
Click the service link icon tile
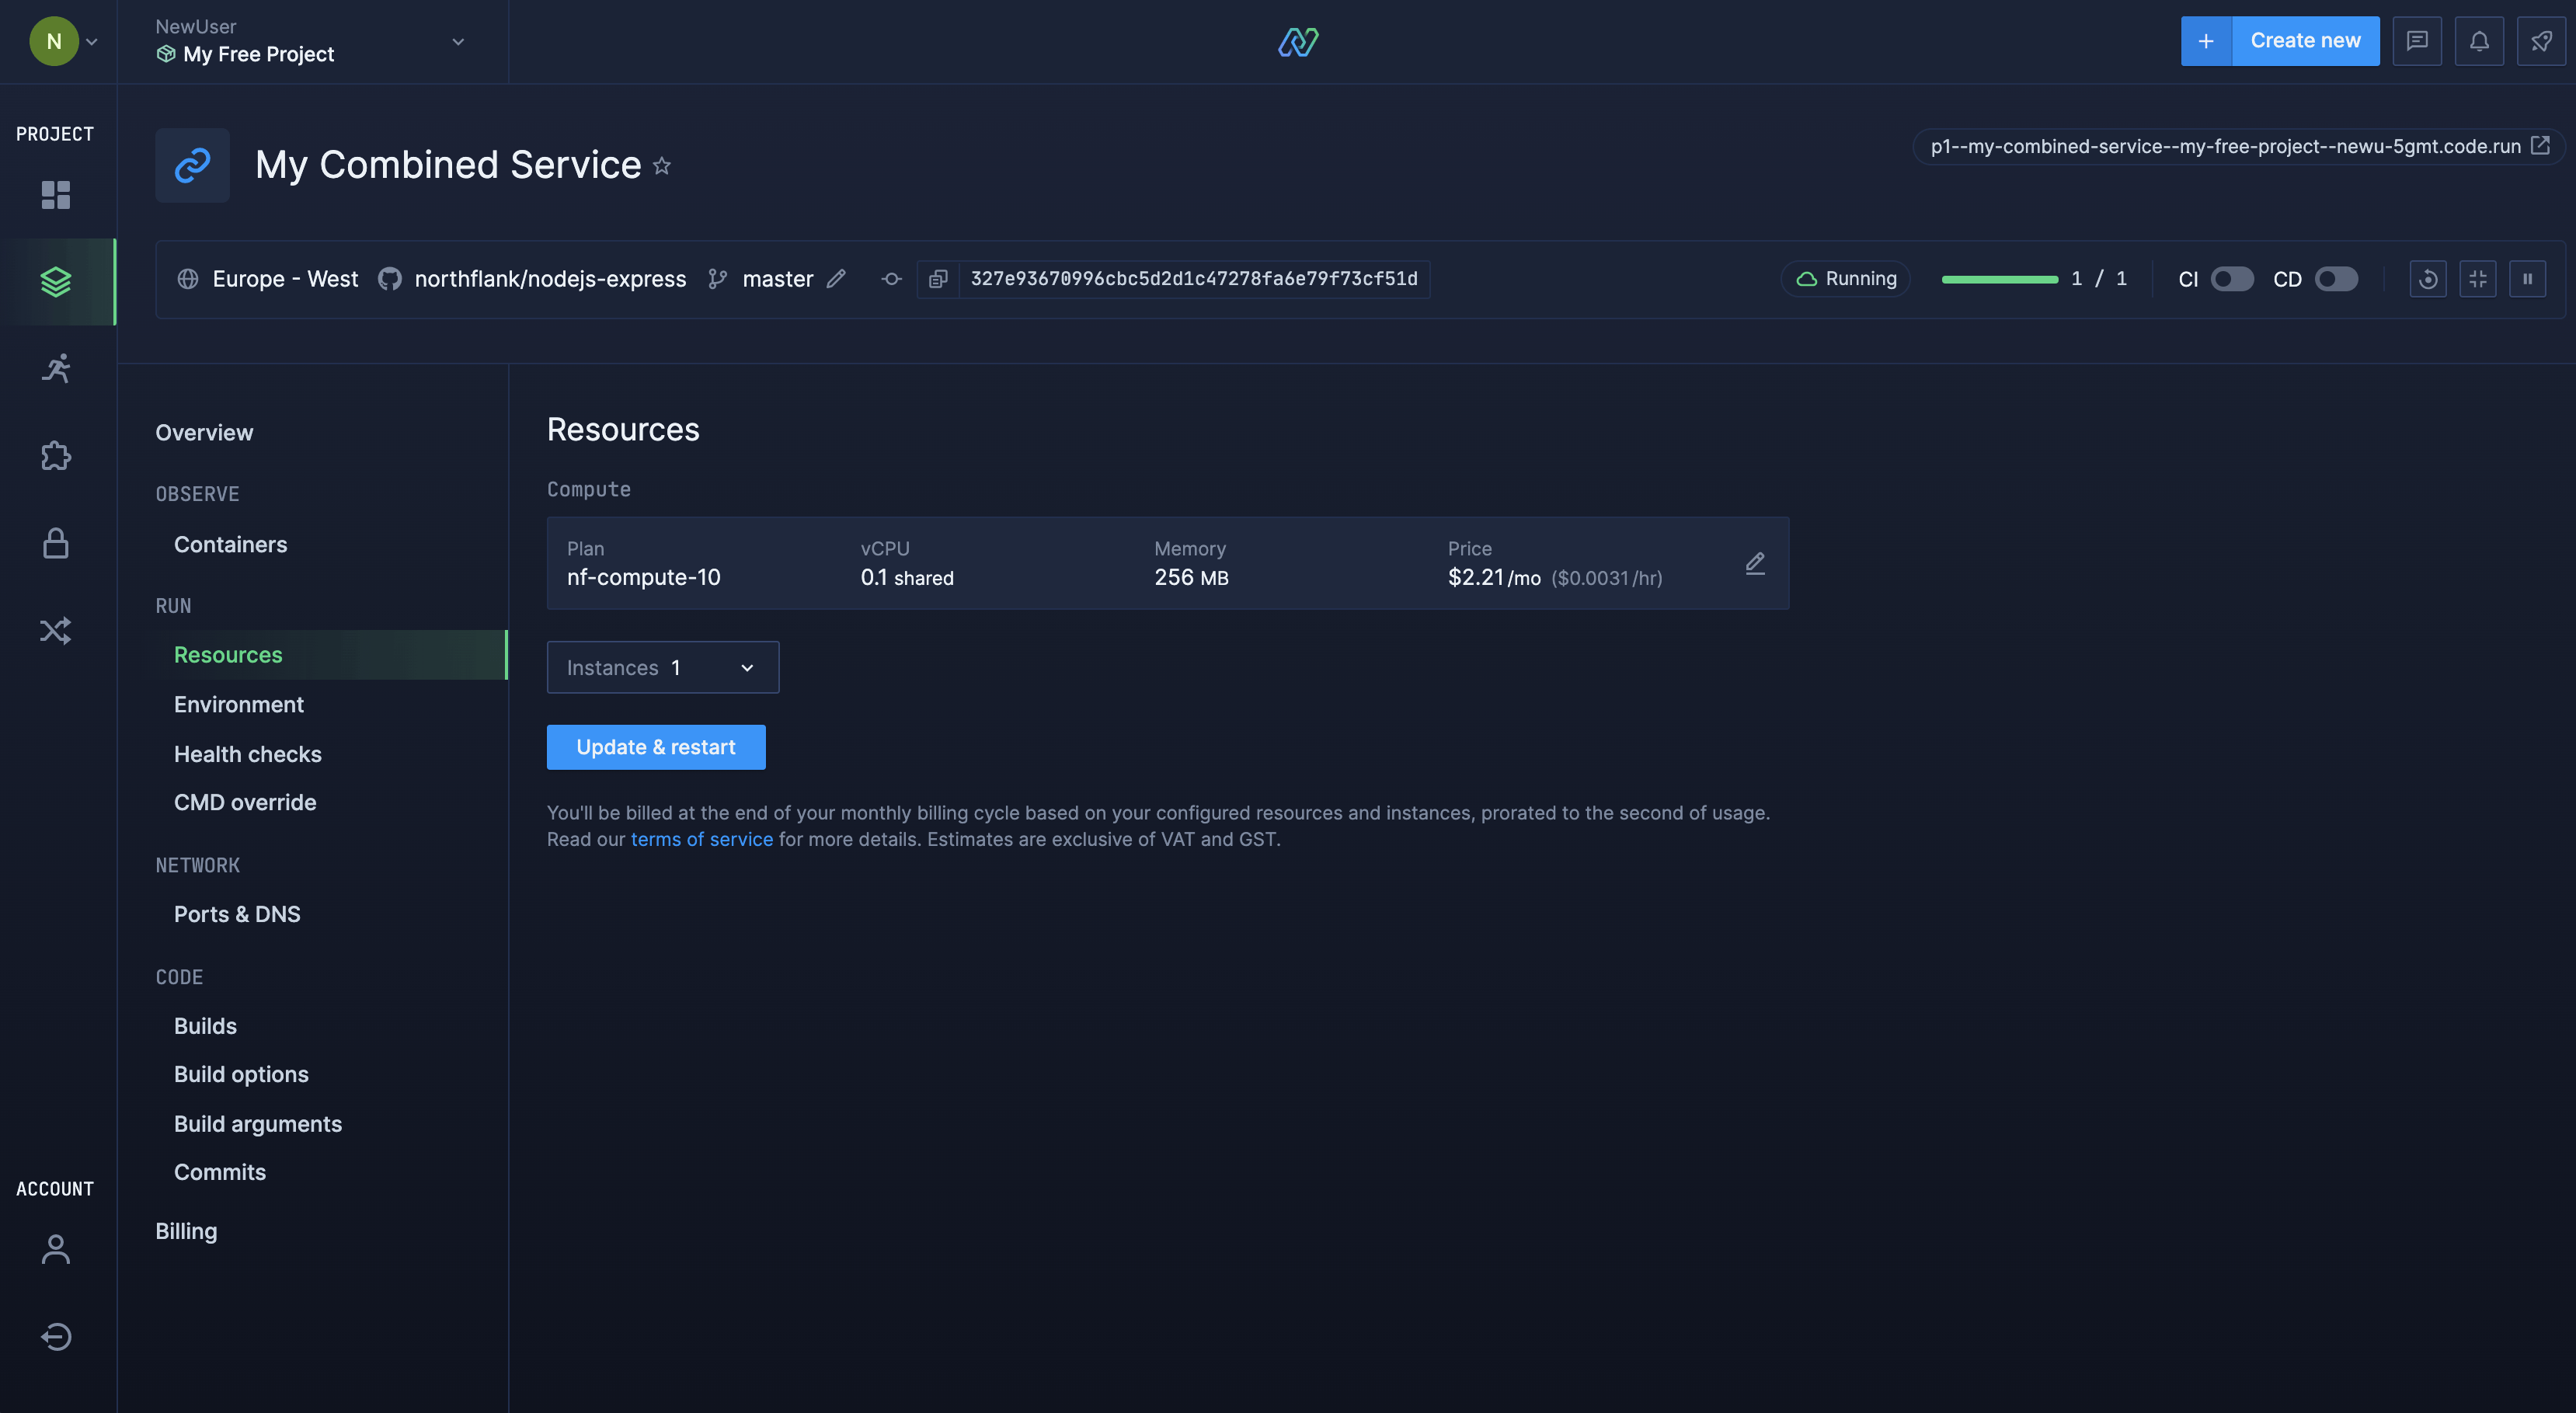[x=192, y=165]
